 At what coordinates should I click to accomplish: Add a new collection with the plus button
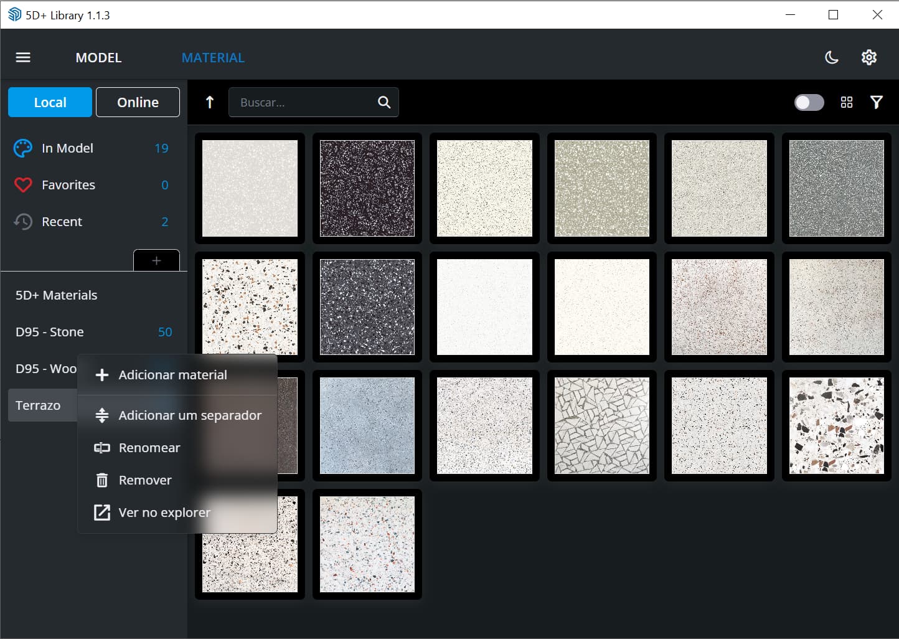[156, 260]
